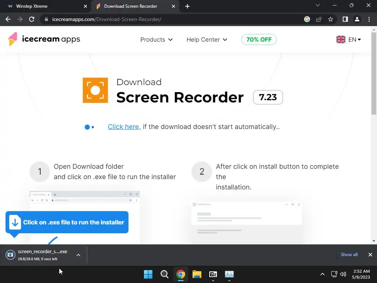Open the browser side panel

pyautogui.click(x=345, y=19)
